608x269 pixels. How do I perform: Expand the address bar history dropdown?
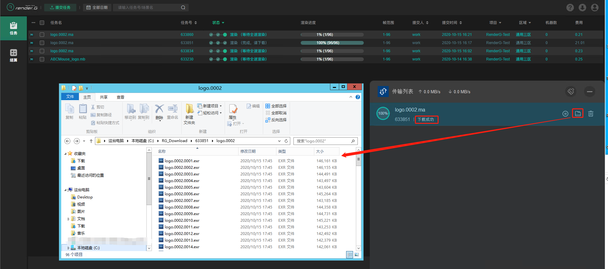pyautogui.click(x=279, y=141)
